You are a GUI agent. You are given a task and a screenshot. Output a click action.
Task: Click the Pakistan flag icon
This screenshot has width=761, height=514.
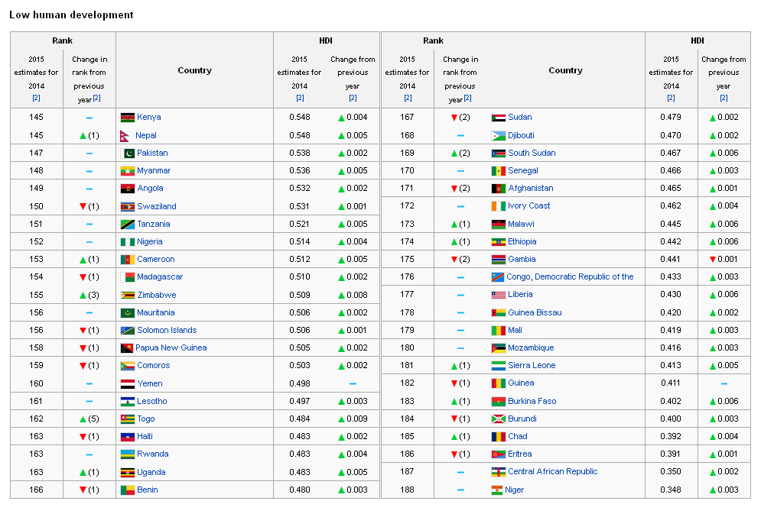click(128, 154)
